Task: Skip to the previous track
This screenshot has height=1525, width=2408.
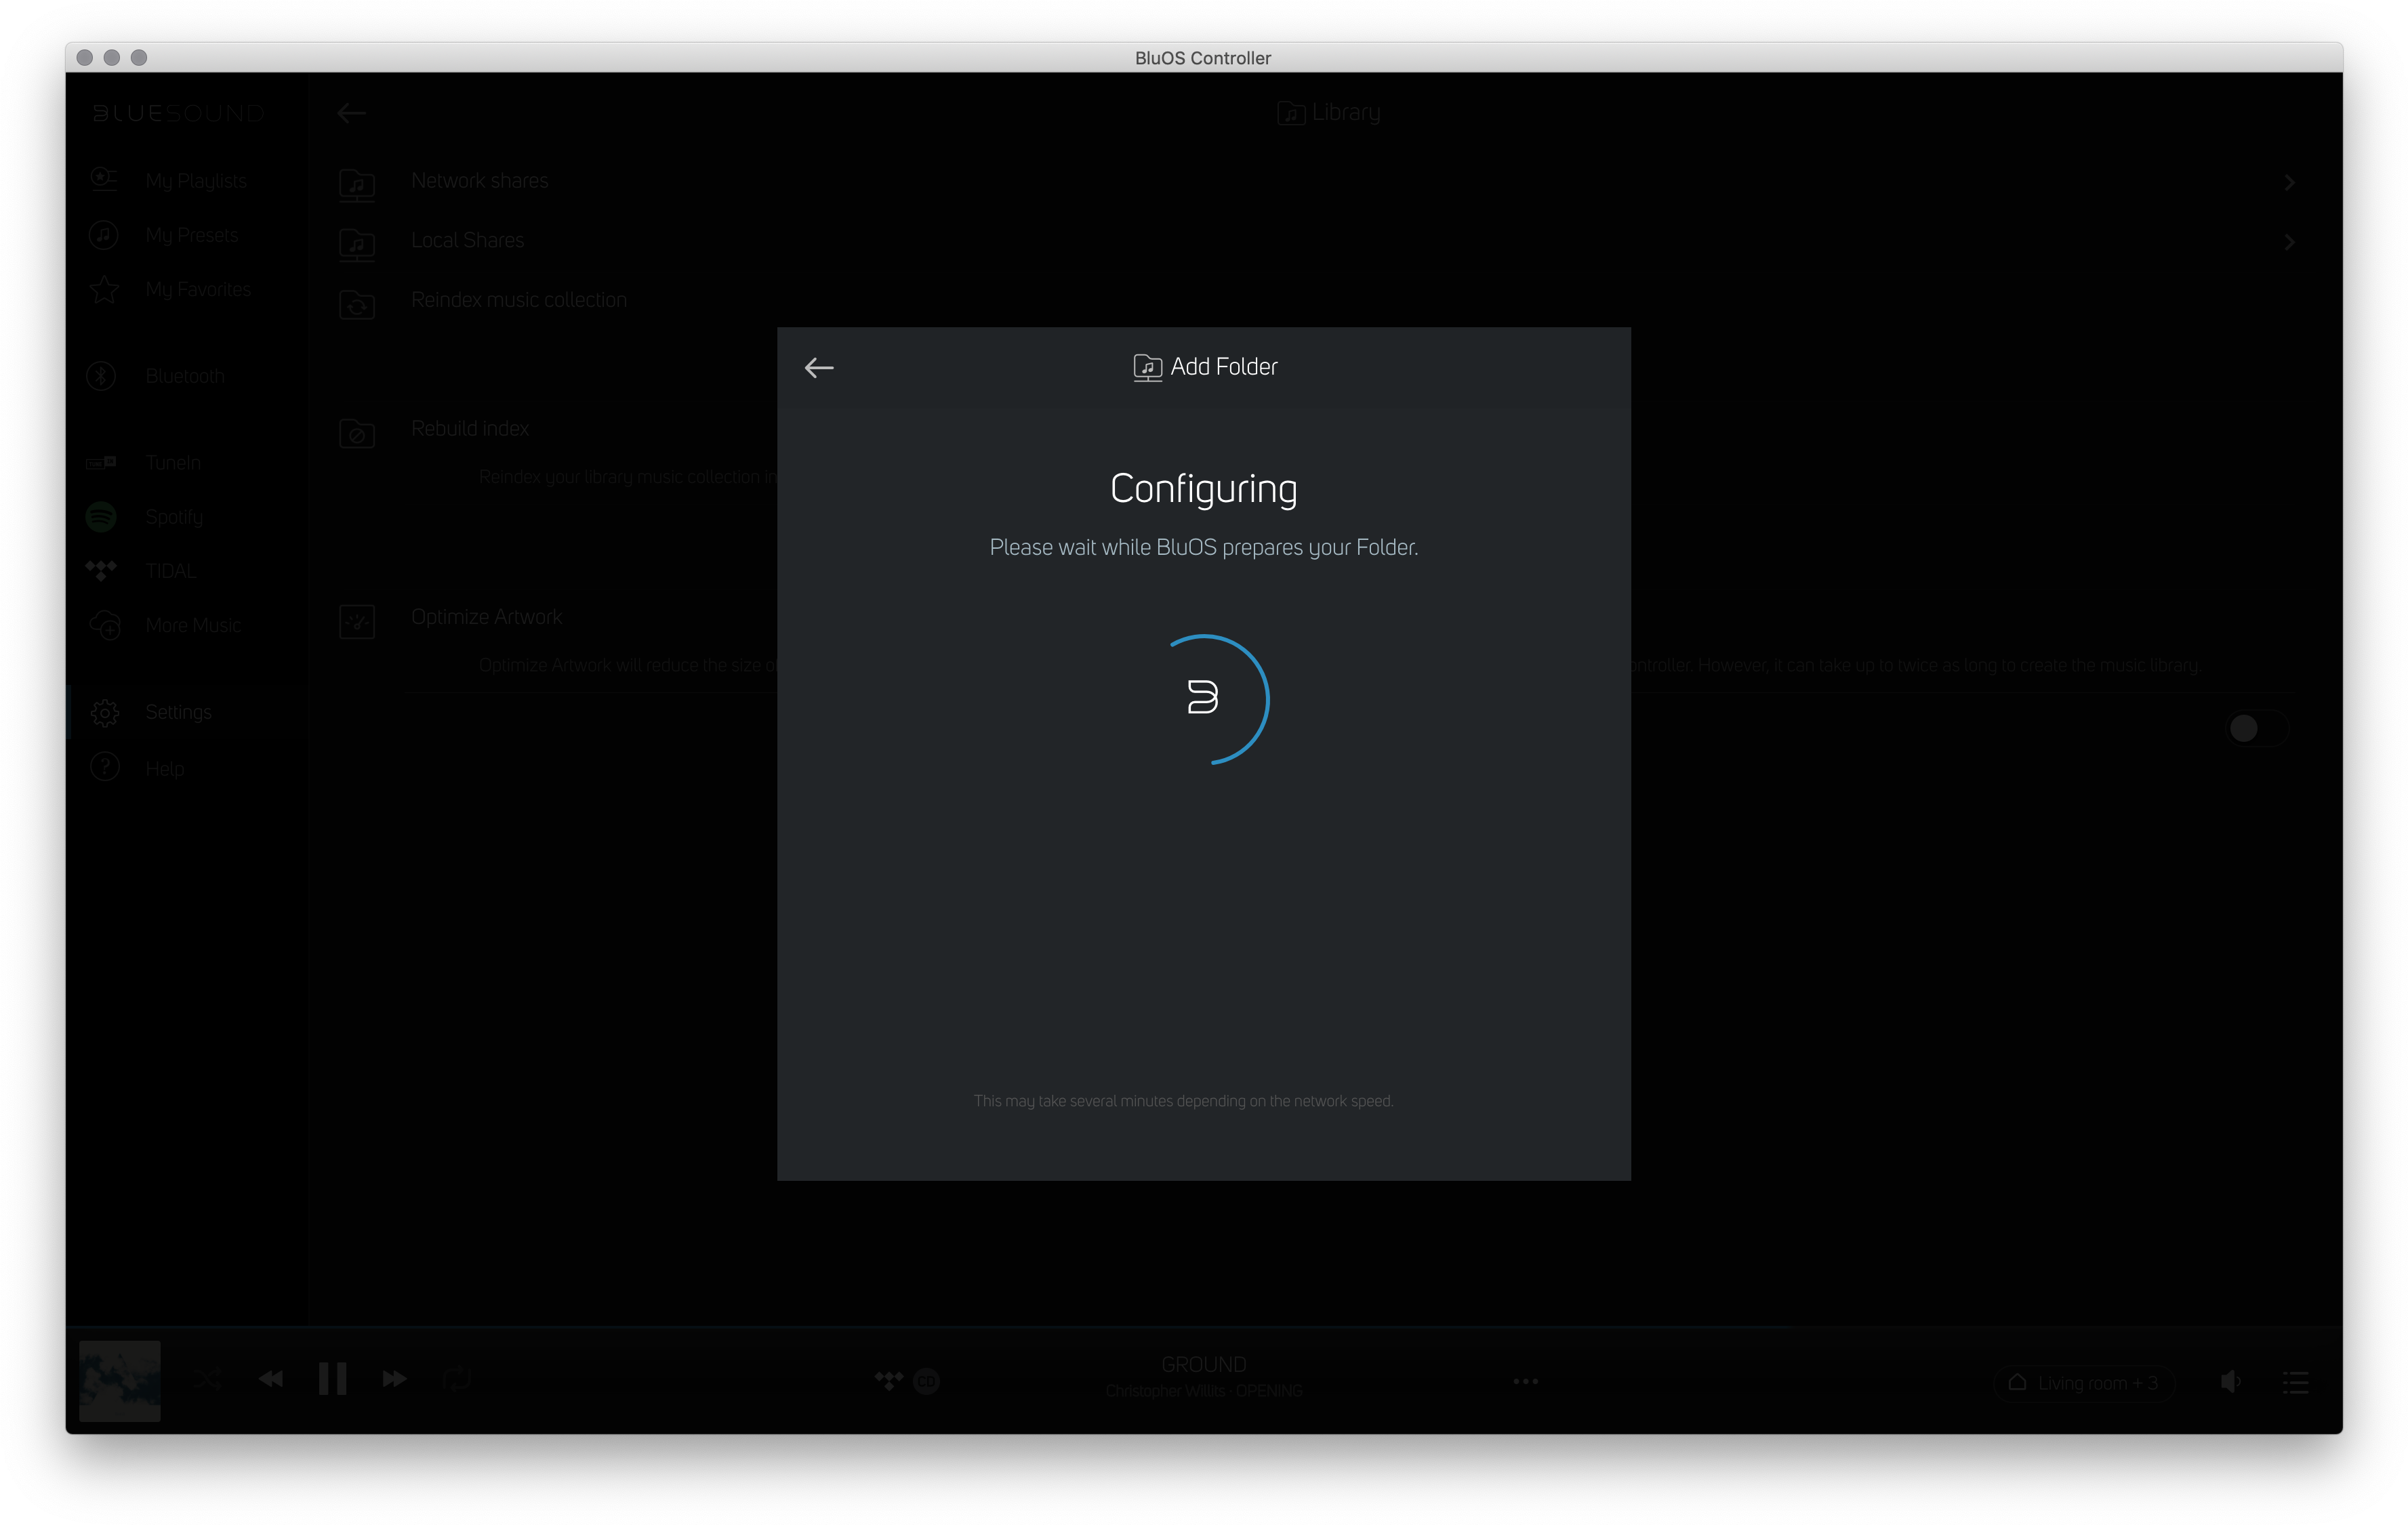Action: 271,1380
